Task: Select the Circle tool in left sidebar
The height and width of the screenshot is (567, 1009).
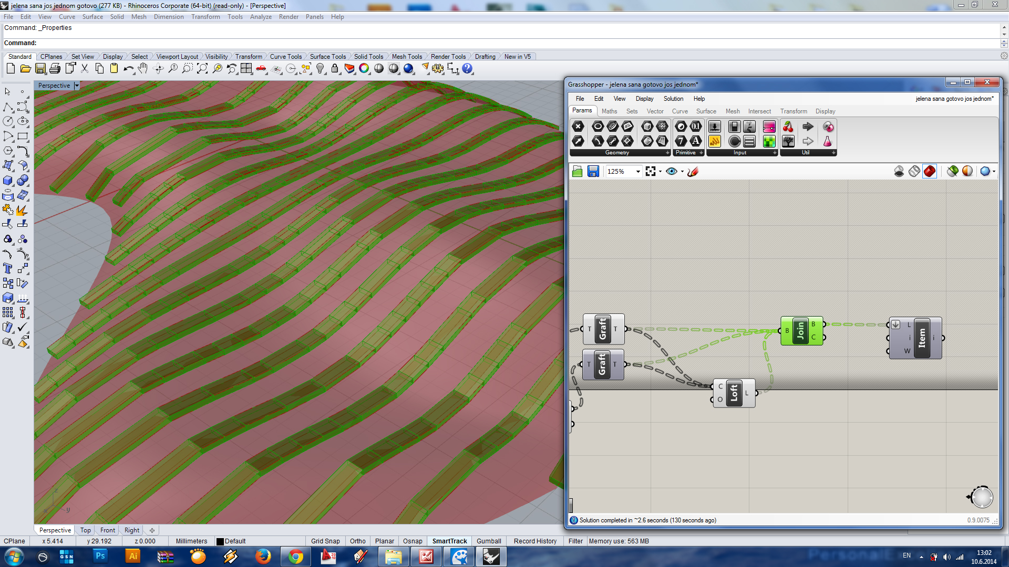Action: [8, 121]
